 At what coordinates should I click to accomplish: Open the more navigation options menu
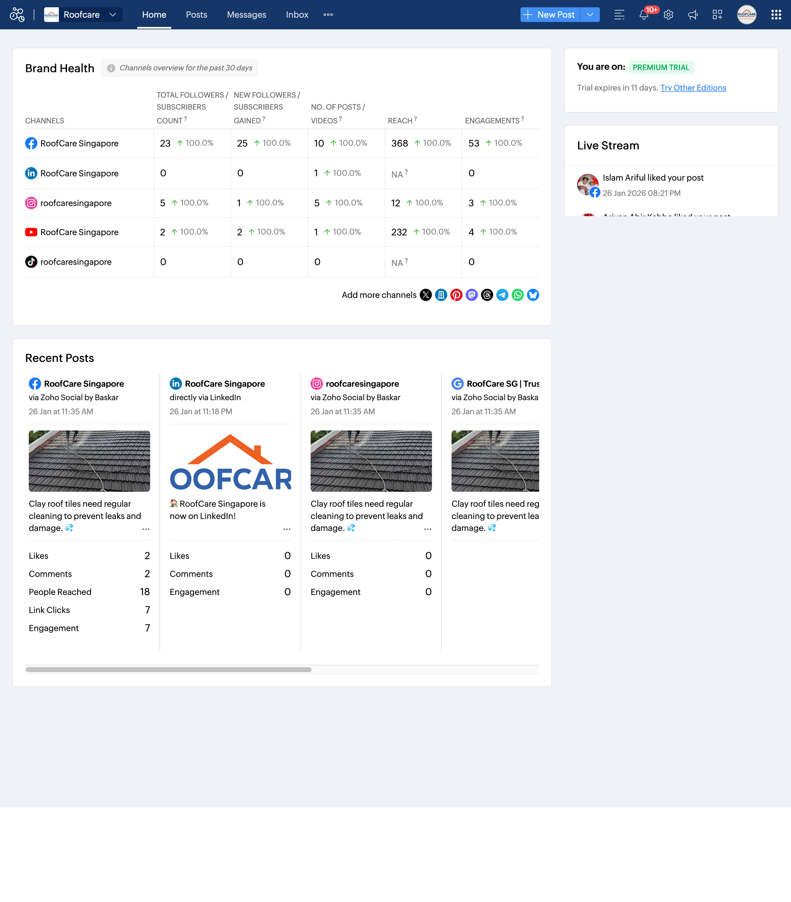point(328,15)
